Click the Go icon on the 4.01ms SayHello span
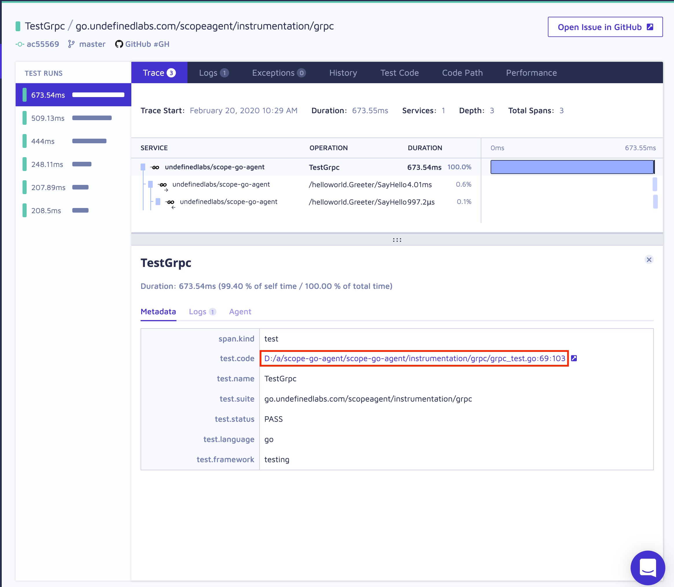674x587 pixels. pyautogui.click(x=163, y=185)
